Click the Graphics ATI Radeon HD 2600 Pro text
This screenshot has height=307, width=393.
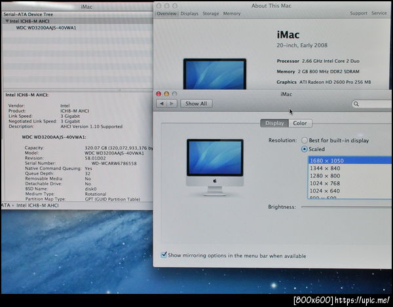coord(324,82)
